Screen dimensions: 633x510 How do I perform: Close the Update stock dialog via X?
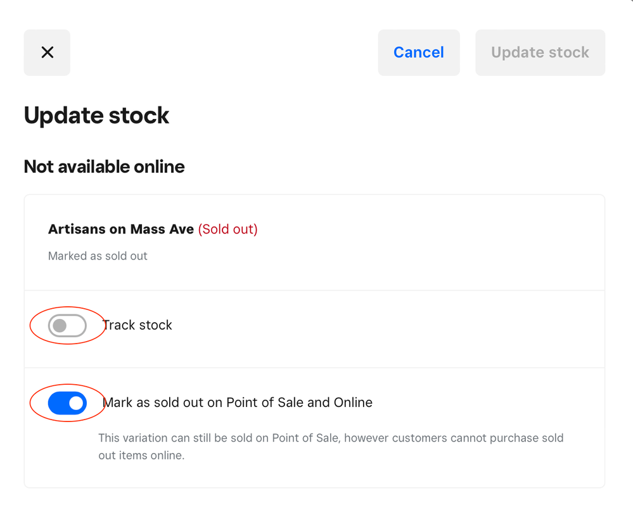pyautogui.click(x=47, y=53)
